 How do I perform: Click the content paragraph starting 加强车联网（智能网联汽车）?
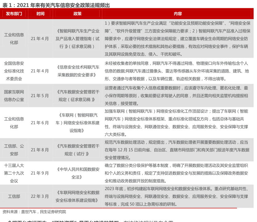pos(176,123)
